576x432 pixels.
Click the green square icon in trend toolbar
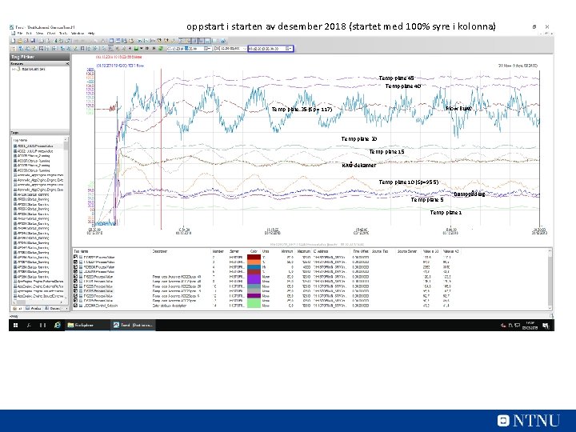pos(136,49)
